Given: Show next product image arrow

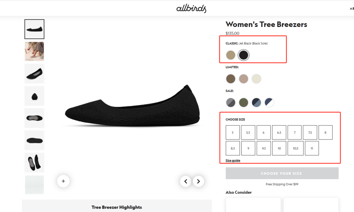Looking at the screenshot, I should coord(198,181).
